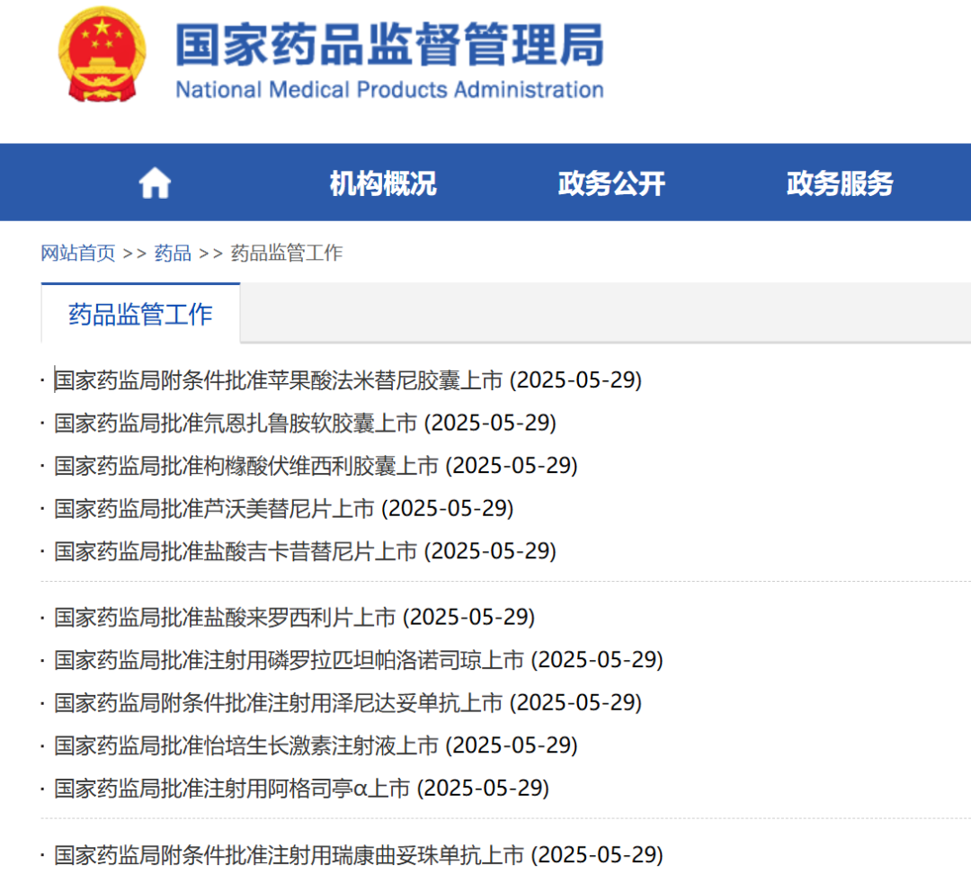Go to 网站首页 via breadcrumb link

tap(76, 253)
